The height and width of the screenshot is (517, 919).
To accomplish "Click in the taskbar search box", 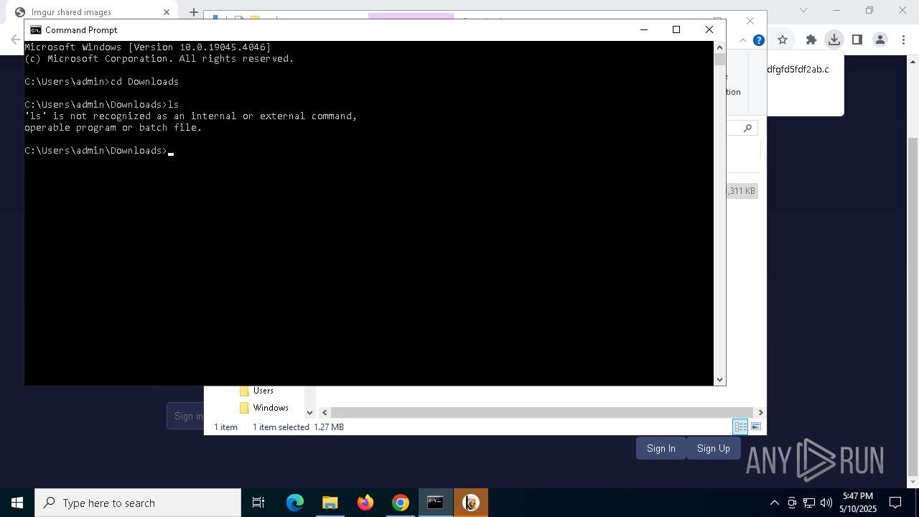I will (138, 503).
